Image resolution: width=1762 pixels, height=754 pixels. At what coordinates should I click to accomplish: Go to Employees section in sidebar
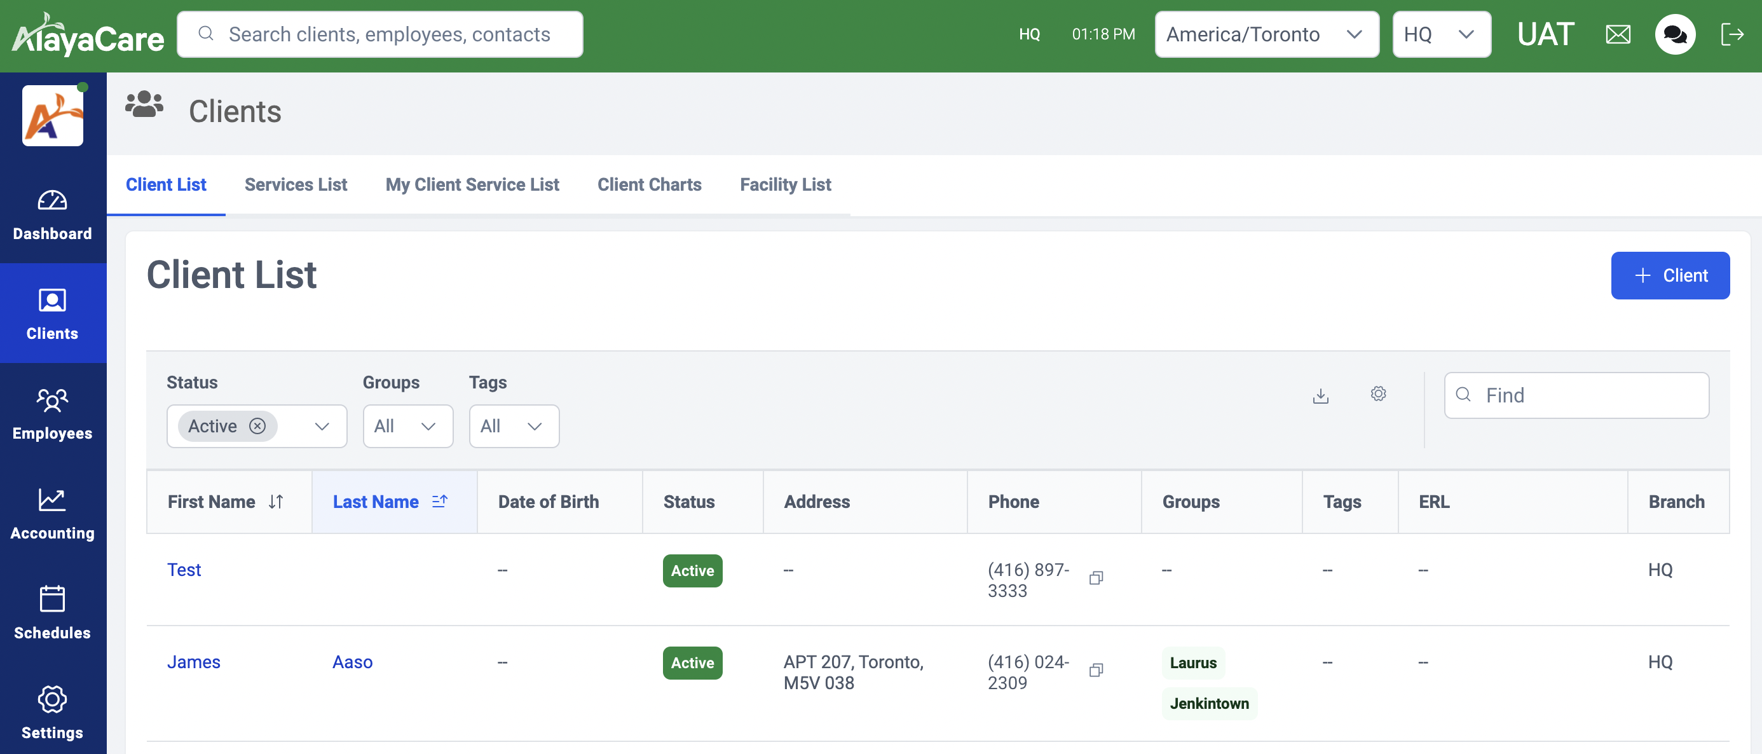(x=52, y=414)
